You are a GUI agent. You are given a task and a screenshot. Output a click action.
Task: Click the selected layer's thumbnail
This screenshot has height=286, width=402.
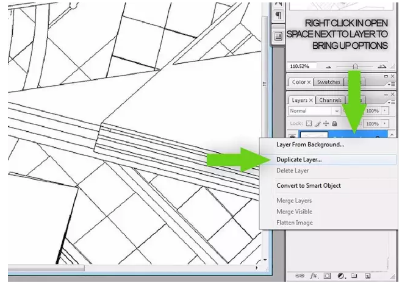pos(314,135)
